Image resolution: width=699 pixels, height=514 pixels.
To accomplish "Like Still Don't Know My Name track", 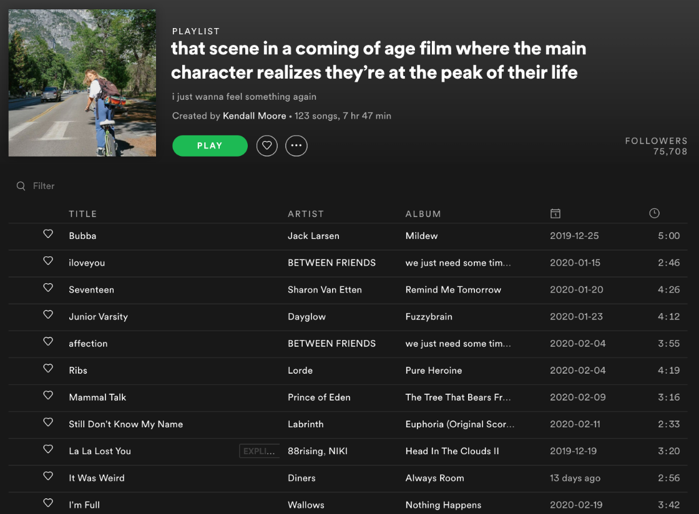I will 48,422.
